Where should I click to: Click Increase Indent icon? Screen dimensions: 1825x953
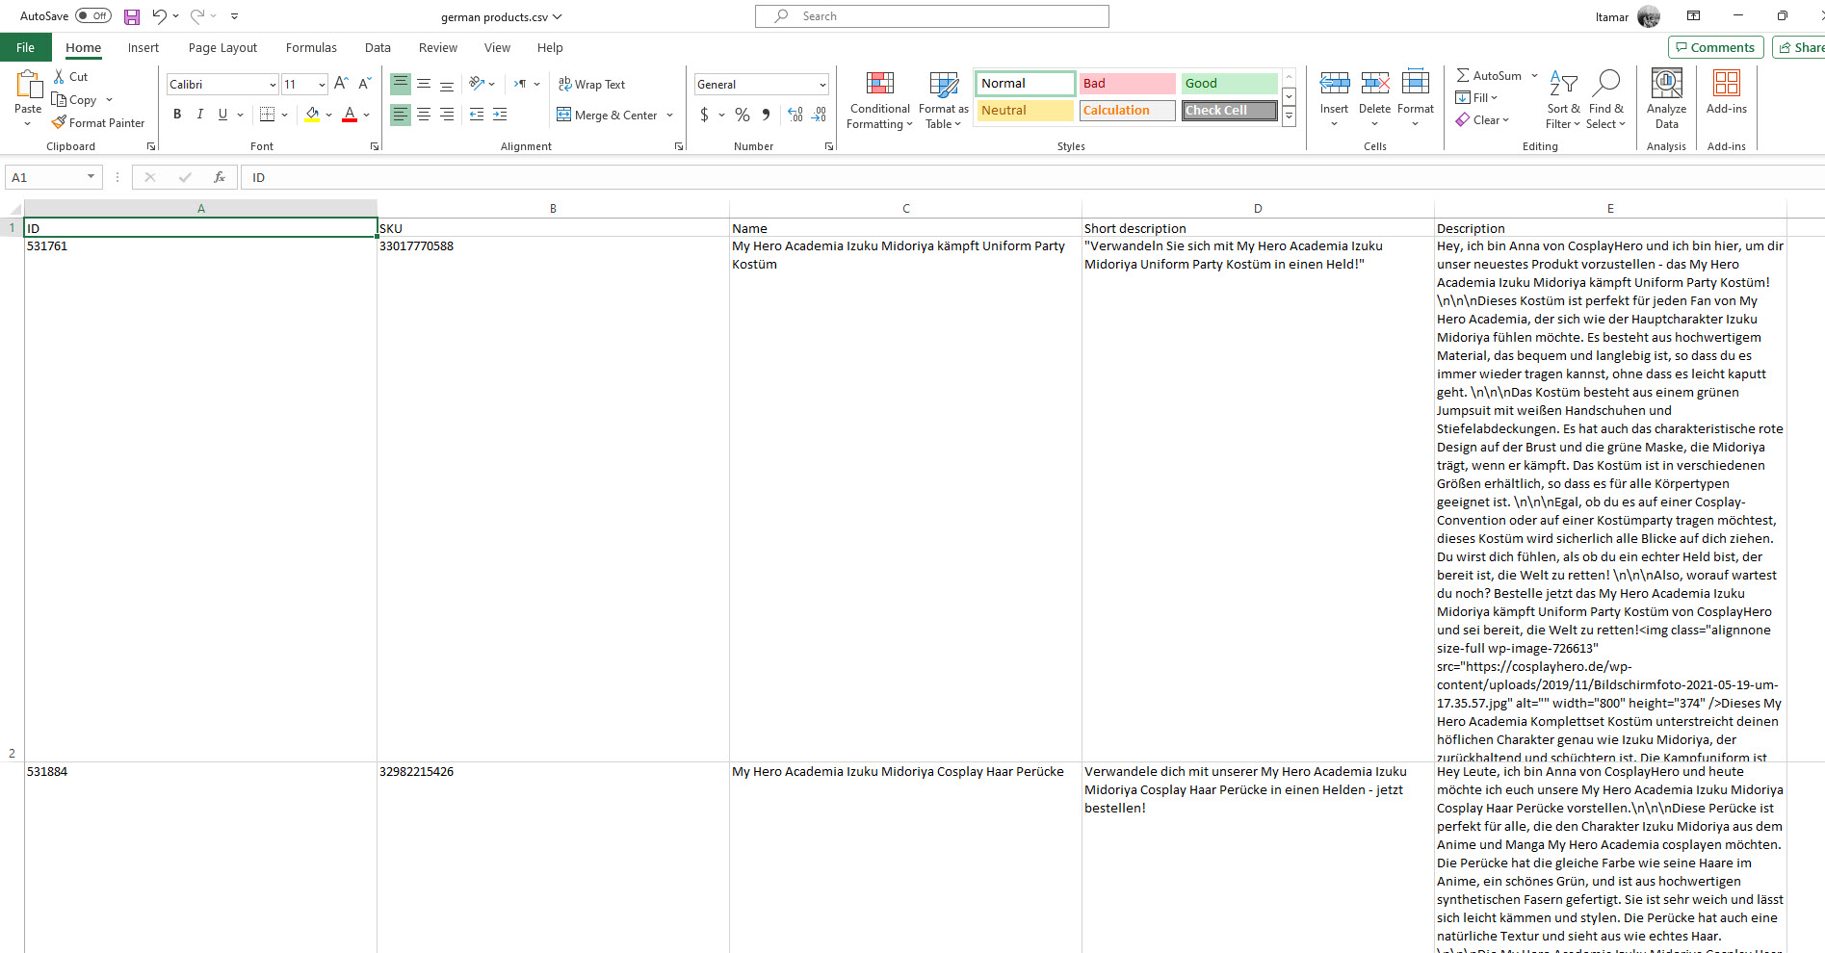(x=500, y=115)
